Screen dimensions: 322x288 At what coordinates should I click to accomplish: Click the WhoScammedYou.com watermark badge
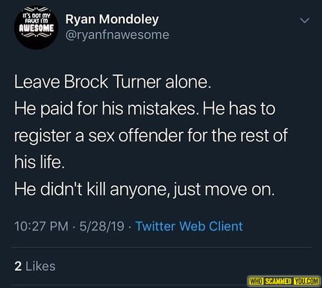tap(284, 281)
